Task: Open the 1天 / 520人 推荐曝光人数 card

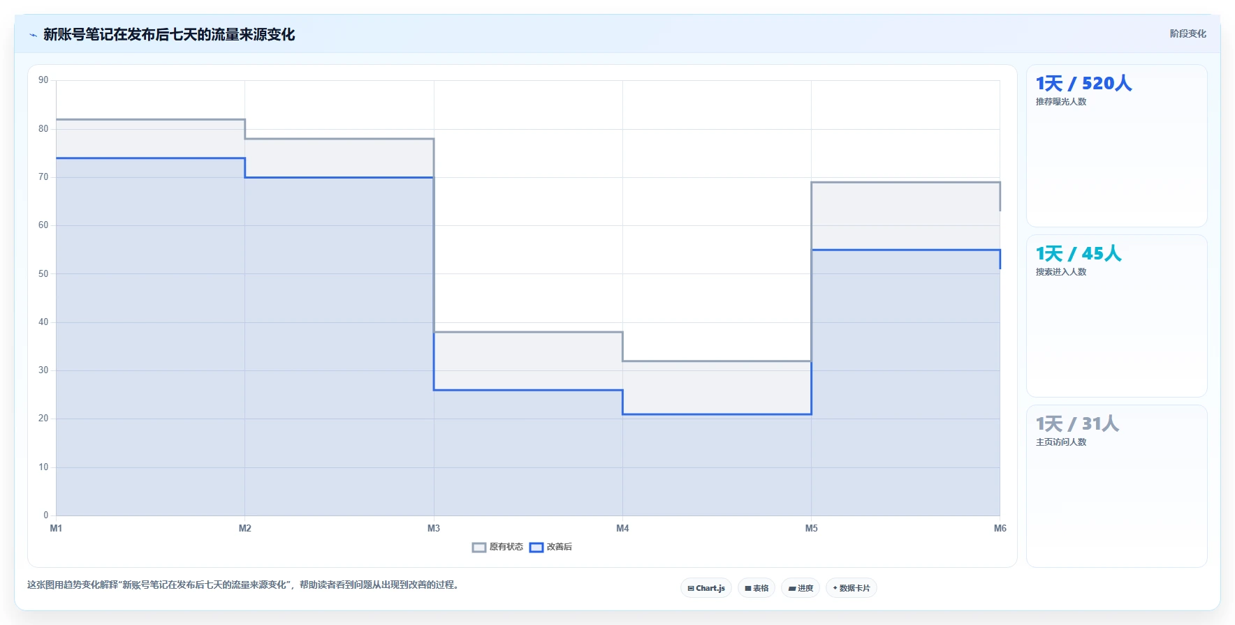Action: pyautogui.click(x=1117, y=146)
